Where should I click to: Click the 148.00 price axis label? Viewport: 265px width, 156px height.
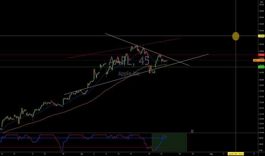pyautogui.click(x=262, y=51)
